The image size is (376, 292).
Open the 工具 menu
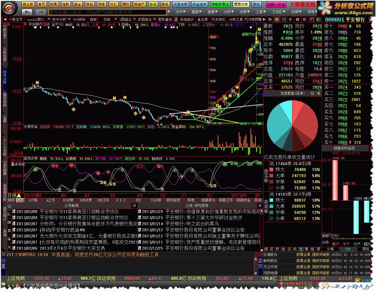(261, 12)
